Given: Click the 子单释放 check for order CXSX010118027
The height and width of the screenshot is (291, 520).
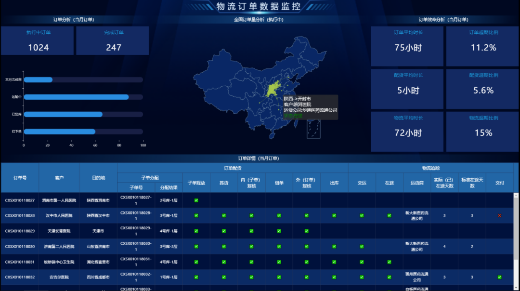Looking at the screenshot, I should (196, 200).
